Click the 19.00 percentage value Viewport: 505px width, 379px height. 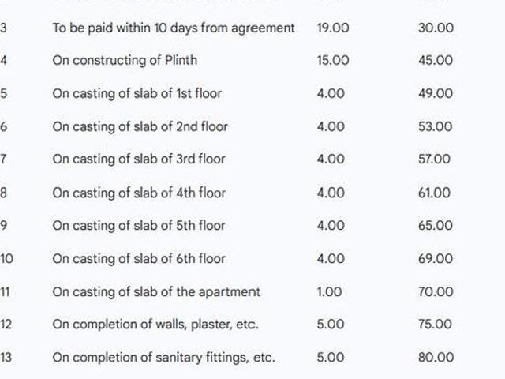pos(332,28)
